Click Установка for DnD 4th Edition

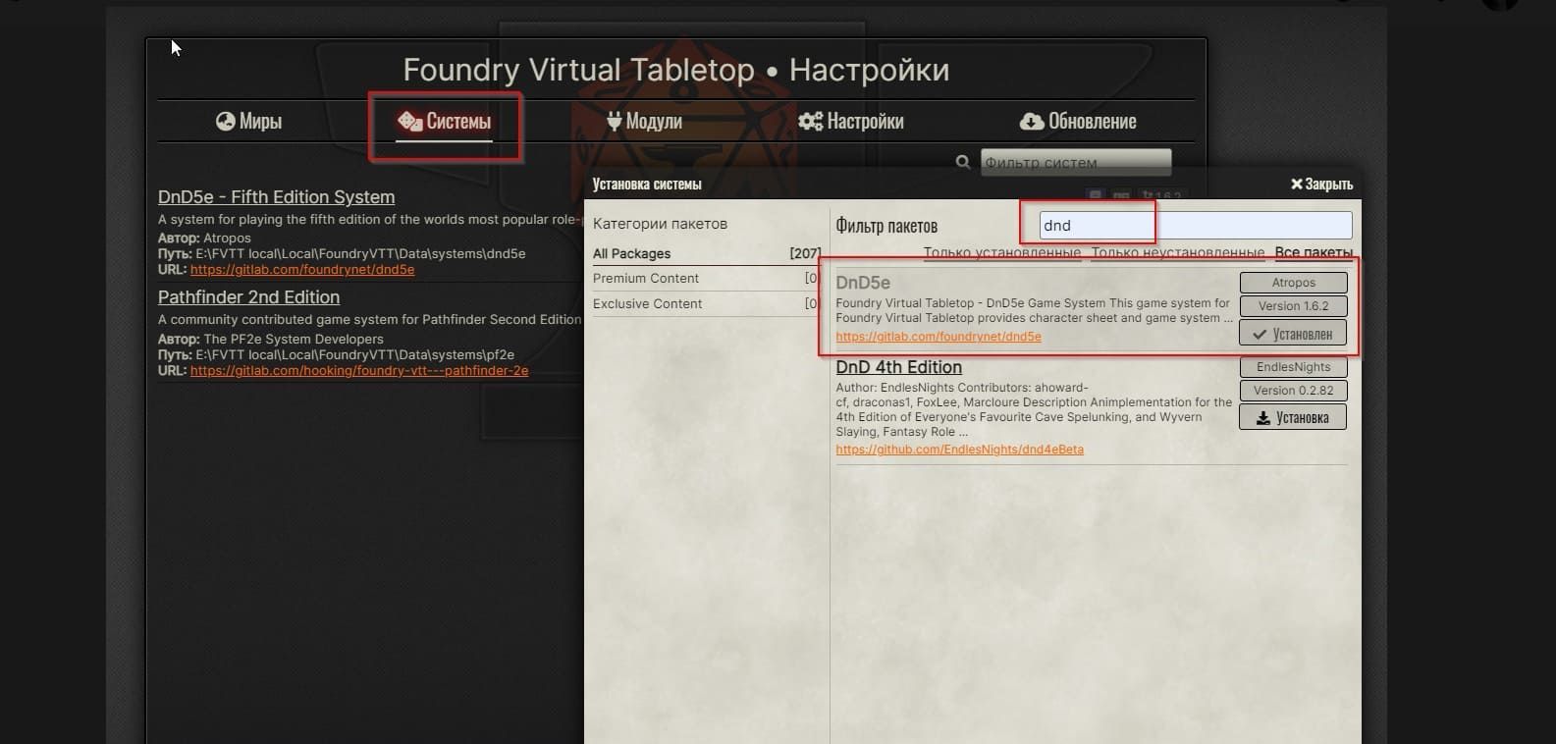point(1293,417)
